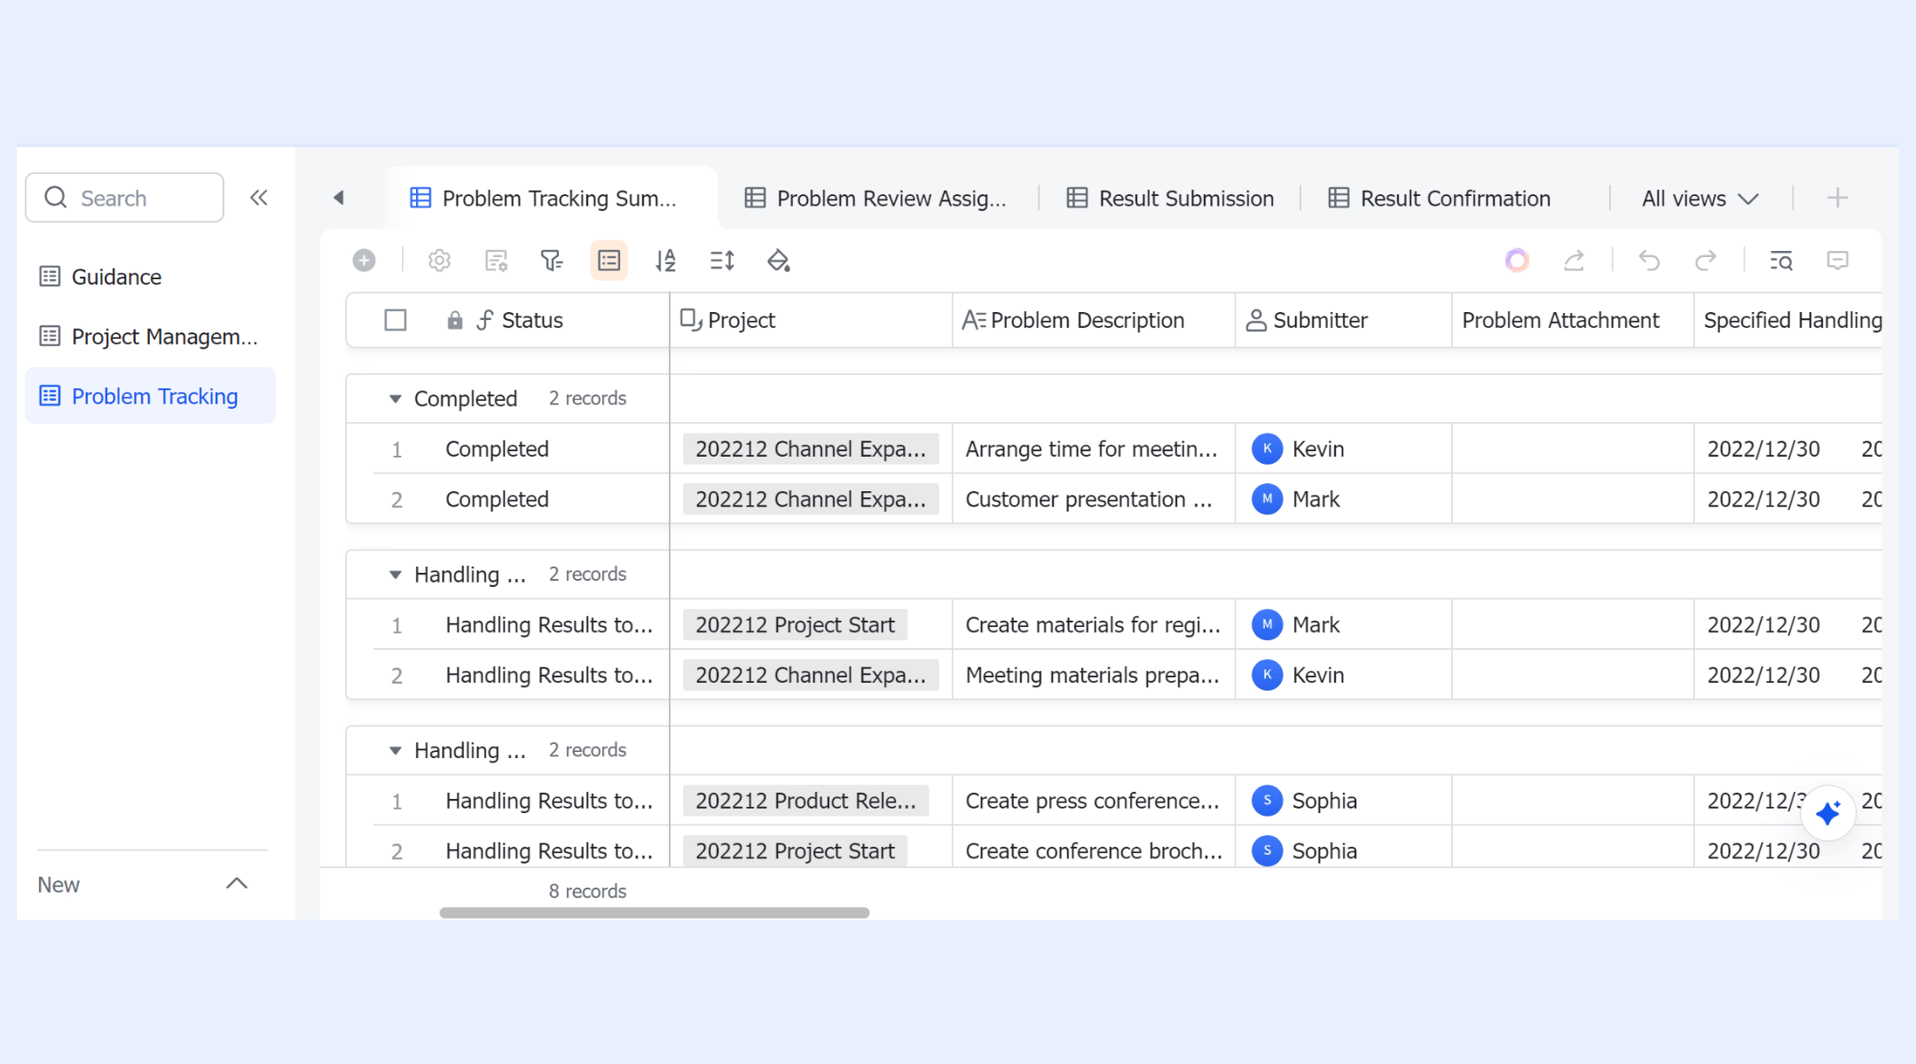Open the Result Submission tab
This screenshot has height=1064, width=1916.
click(x=1170, y=199)
